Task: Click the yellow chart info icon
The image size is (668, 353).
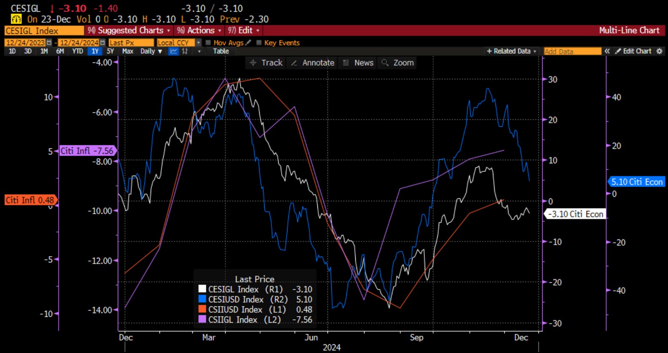Action: pos(16,19)
